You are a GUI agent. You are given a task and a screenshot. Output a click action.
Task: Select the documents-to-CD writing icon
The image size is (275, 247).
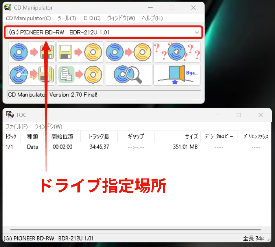[x=80, y=75]
